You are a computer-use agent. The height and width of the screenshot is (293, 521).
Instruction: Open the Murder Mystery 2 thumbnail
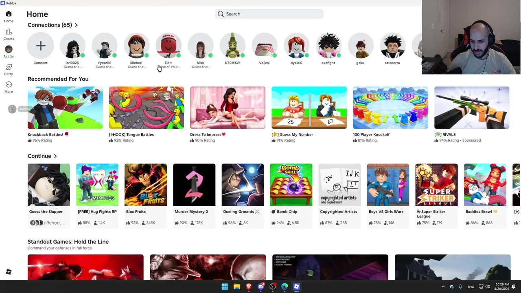tap(194, 185)
